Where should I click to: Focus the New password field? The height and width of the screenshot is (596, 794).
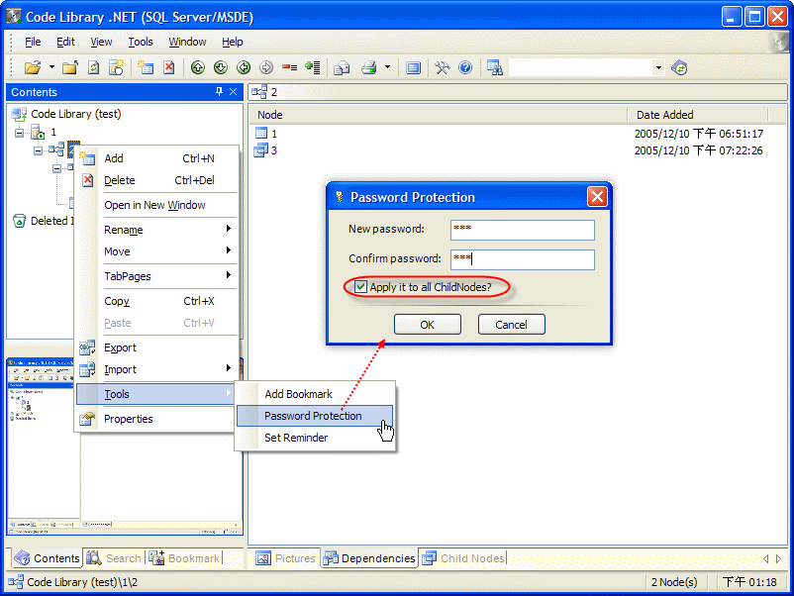pos(523,230)
